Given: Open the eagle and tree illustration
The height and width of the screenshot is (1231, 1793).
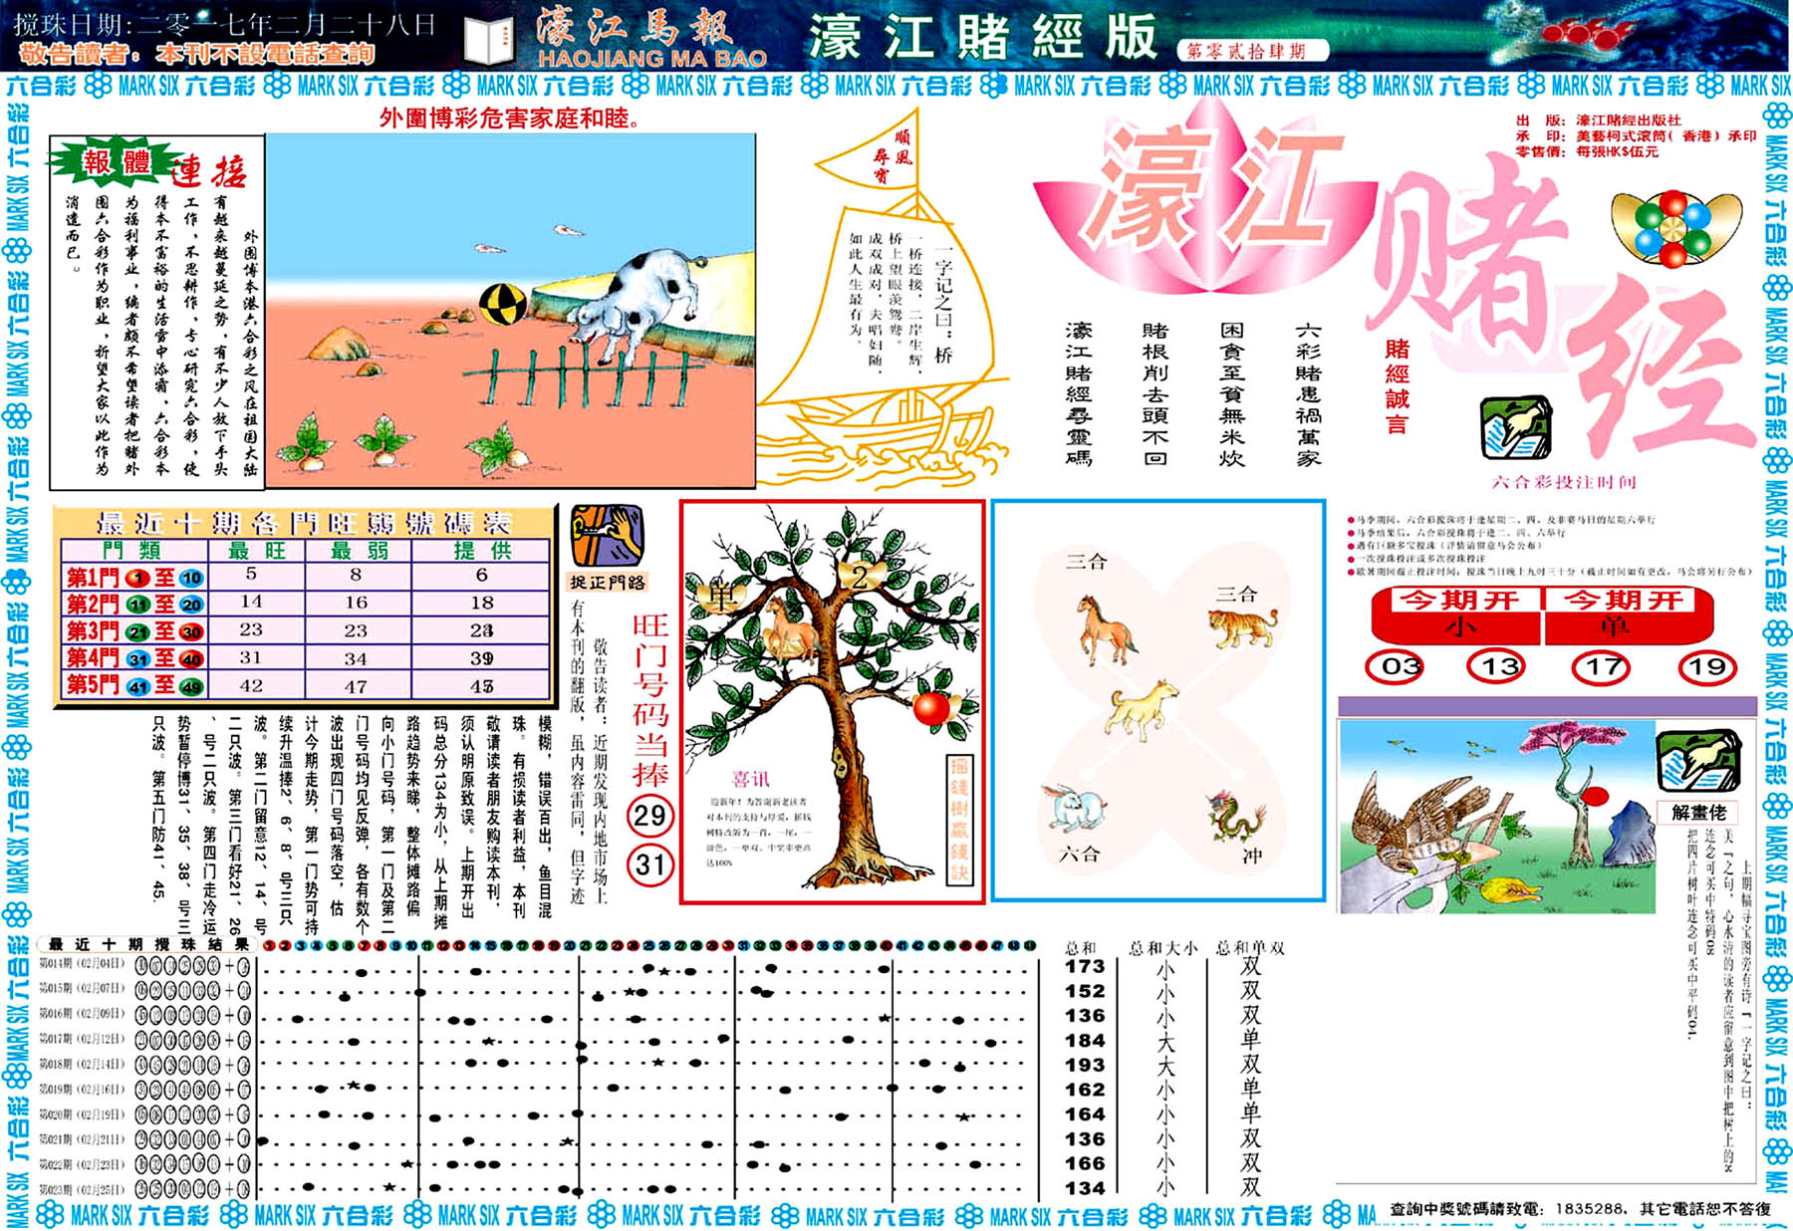Looking at the screenshot, I should (x=1496, y=816).
